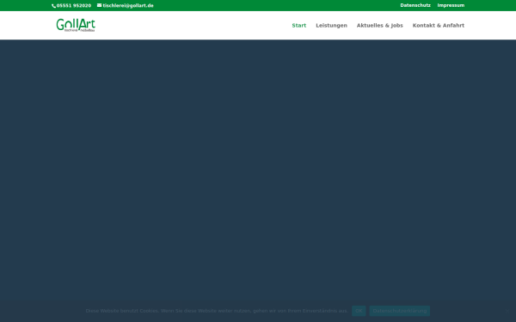Open the Impressum link in top bar
This screenshot has width=516, height=322.
coord(451,5)
